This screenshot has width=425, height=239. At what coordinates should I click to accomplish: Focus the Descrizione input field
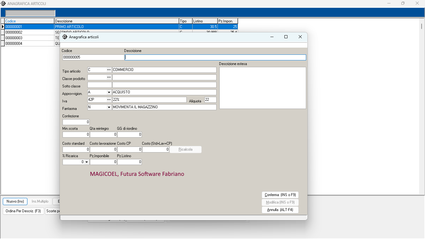[215, 57]
